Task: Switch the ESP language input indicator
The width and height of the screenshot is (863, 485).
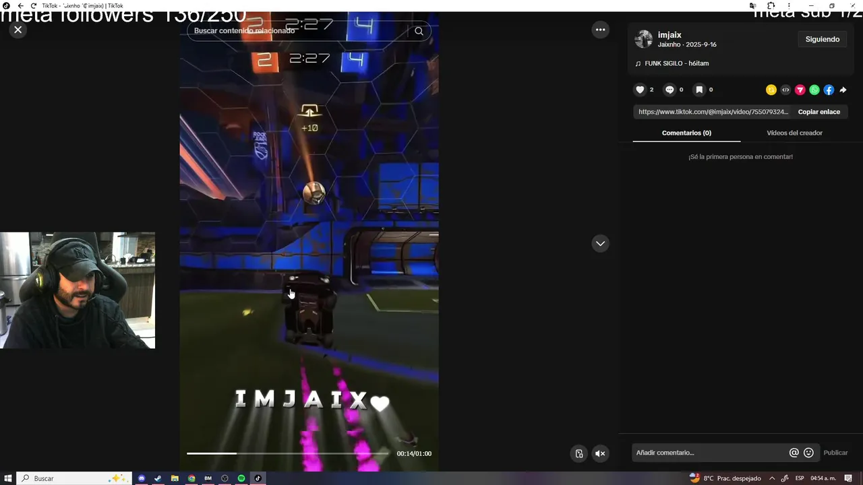Action: 800,478
